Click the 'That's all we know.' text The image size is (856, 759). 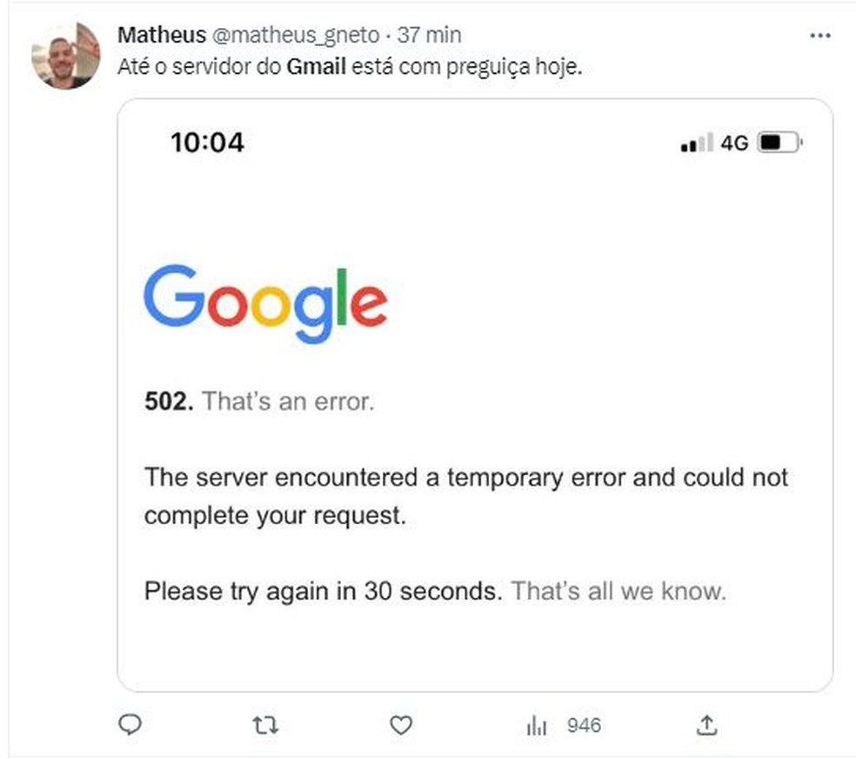point(619,591)
